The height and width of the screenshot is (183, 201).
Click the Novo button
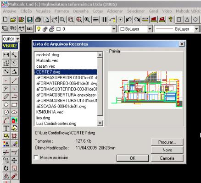pyautogui.click(x=167, y=150)
